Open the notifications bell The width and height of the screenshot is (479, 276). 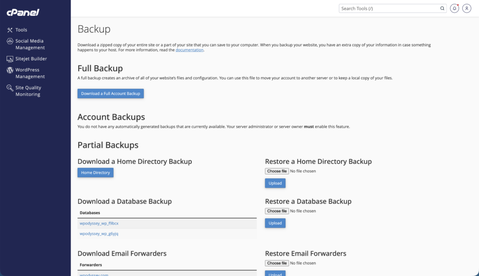[x=454, y=8]
